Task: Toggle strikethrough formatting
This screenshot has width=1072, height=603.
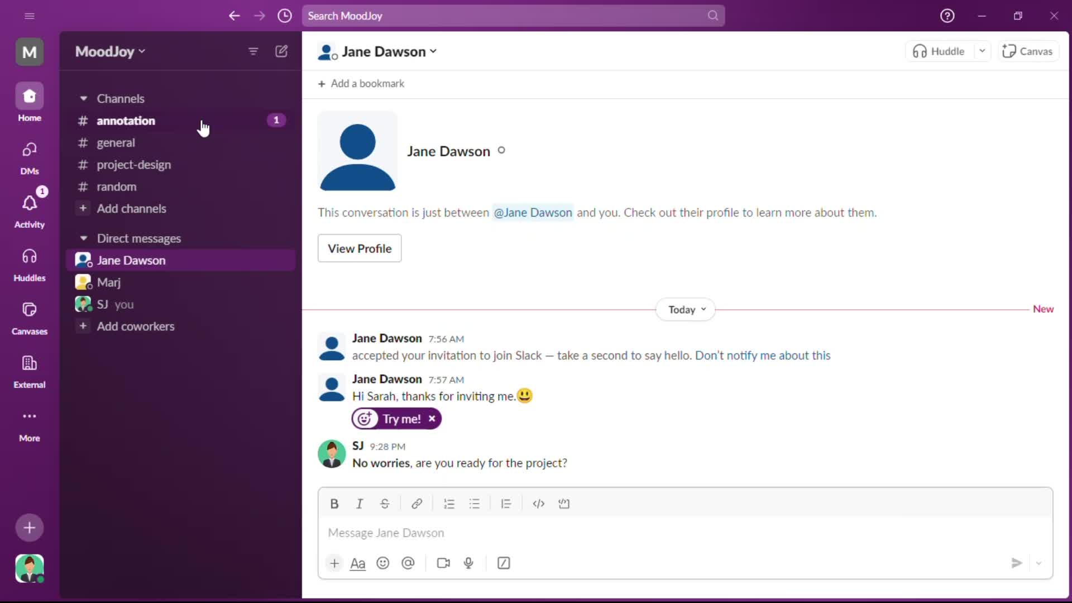Action: tap(385, 504)
